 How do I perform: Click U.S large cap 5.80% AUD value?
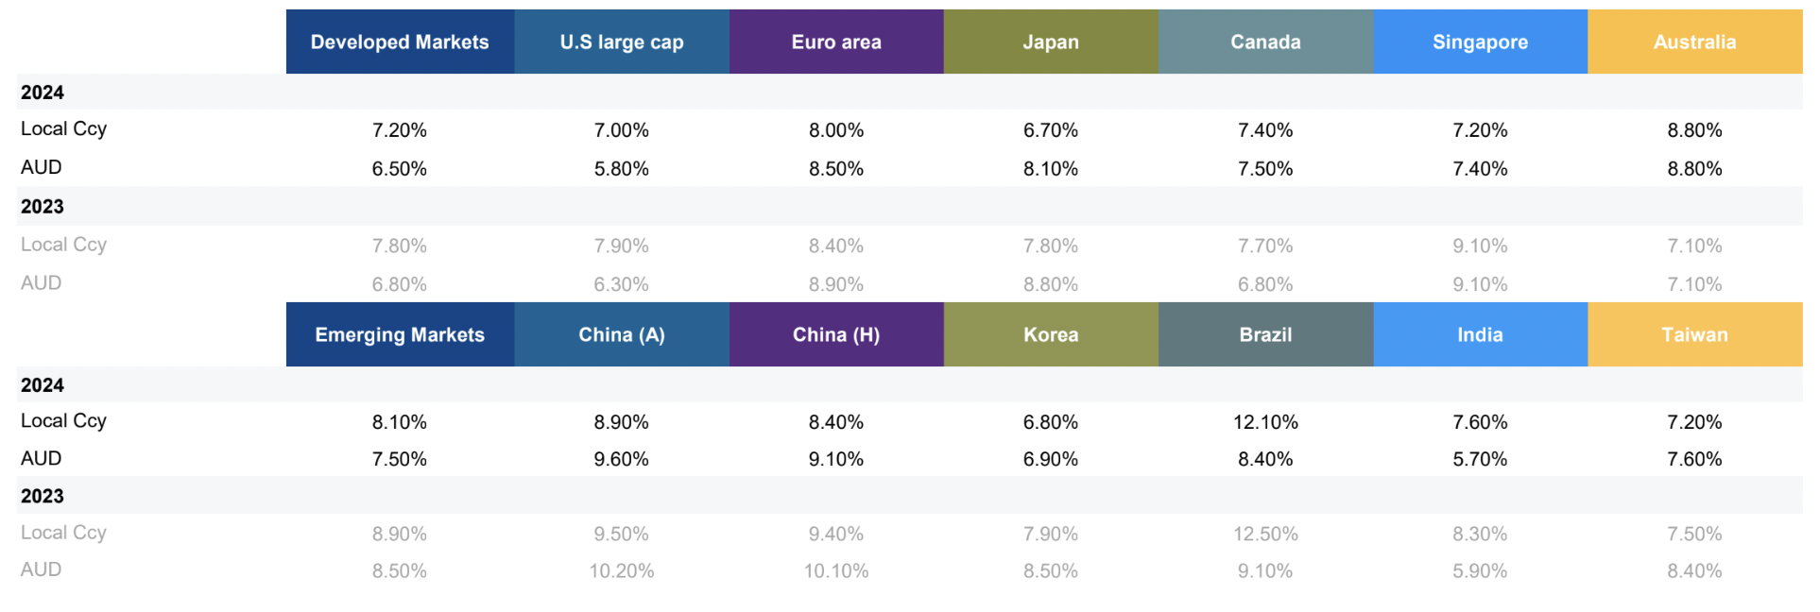tap(621, 169)
